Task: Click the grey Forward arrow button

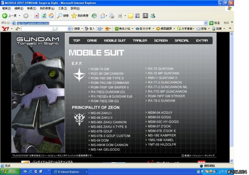Action: coord(26,16)
